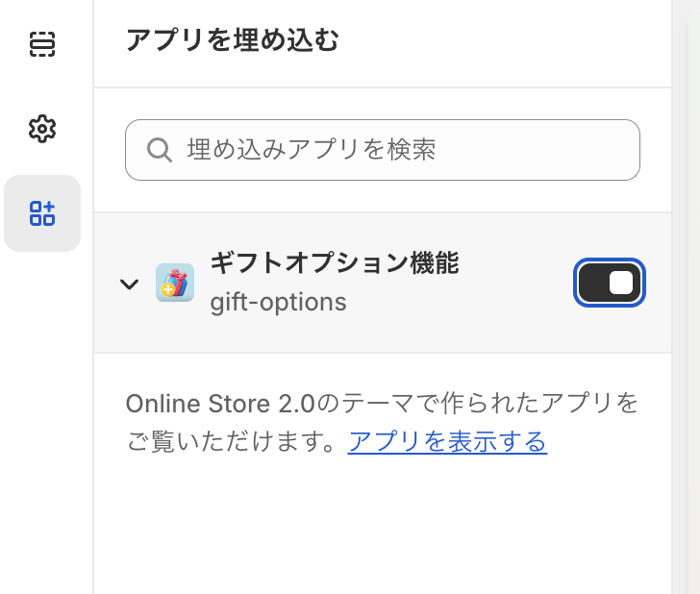Open theme settings gear icon
The width and height of the screenshot is (700, 594).
click(x=42, y=129)
